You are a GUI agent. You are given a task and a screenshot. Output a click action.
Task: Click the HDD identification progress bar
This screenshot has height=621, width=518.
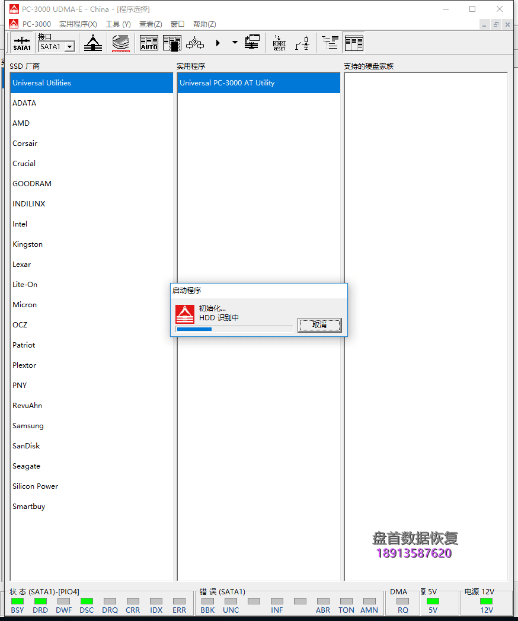234,329
